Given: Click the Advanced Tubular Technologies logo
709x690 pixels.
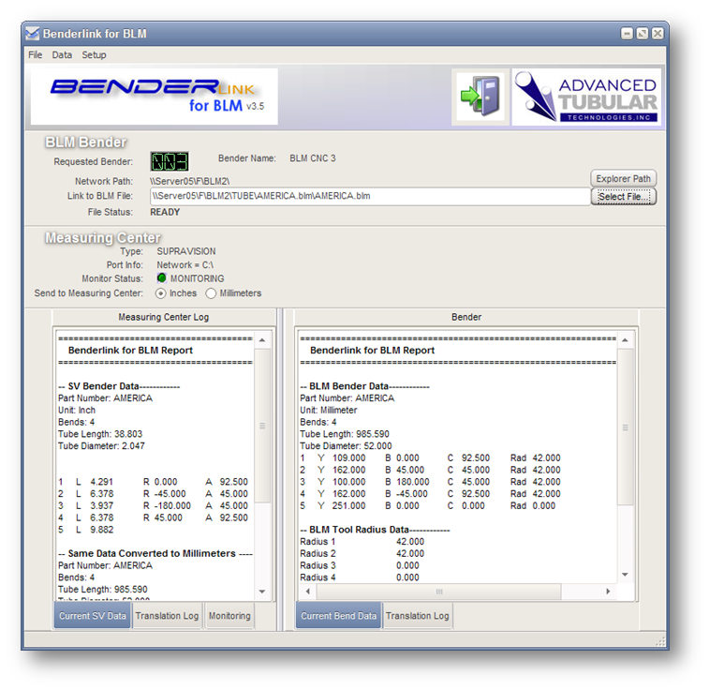Looking at the screenshot, I should [x=585, y=97].
